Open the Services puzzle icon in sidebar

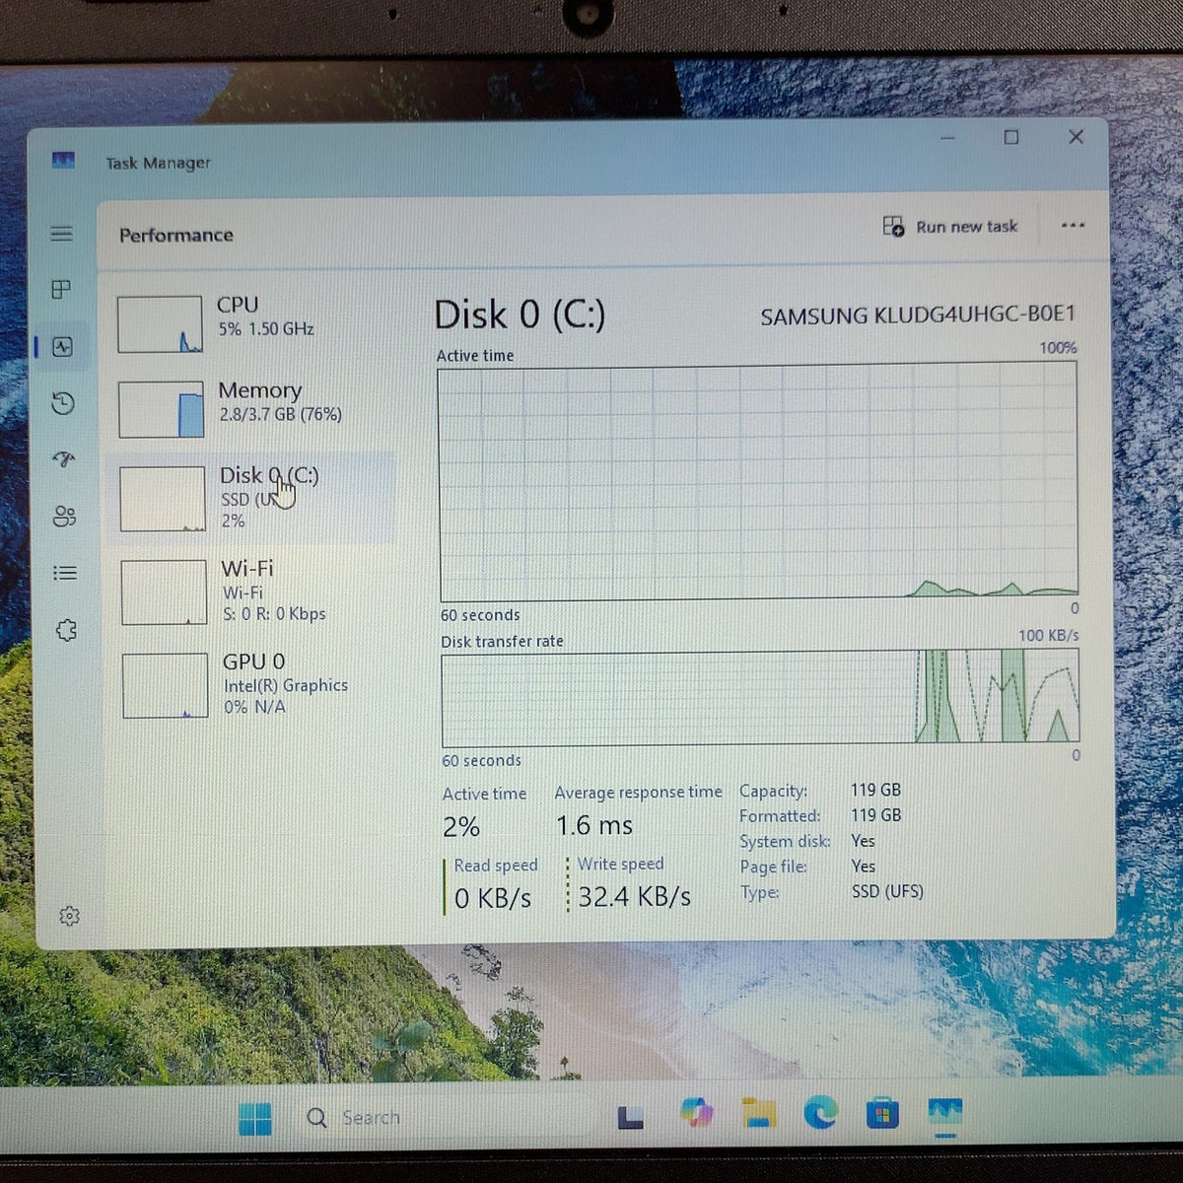click(x=66, y=630)
